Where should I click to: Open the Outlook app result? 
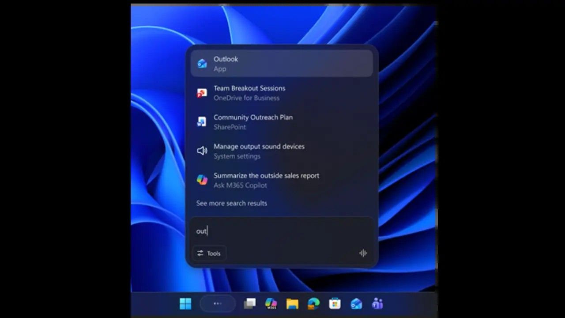point(282,64)
